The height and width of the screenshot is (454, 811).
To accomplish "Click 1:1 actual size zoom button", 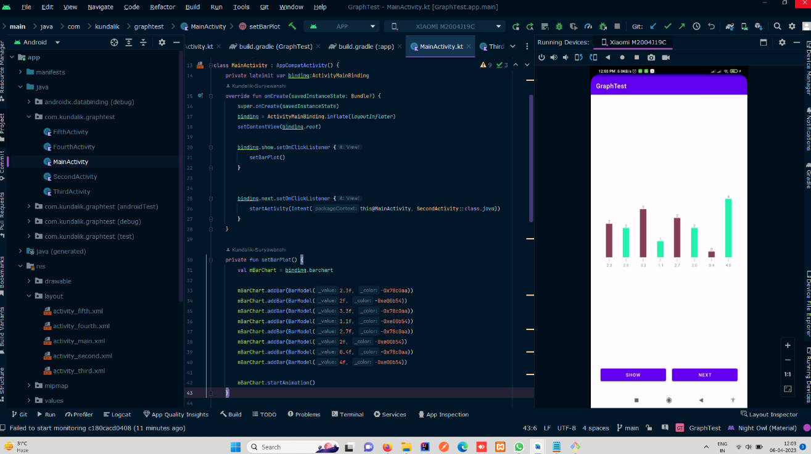I will click(x=788, y=374).
